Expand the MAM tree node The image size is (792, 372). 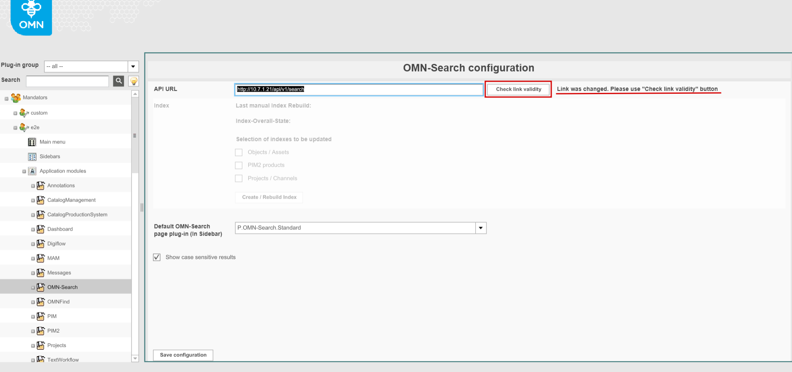tap(33, 258)
